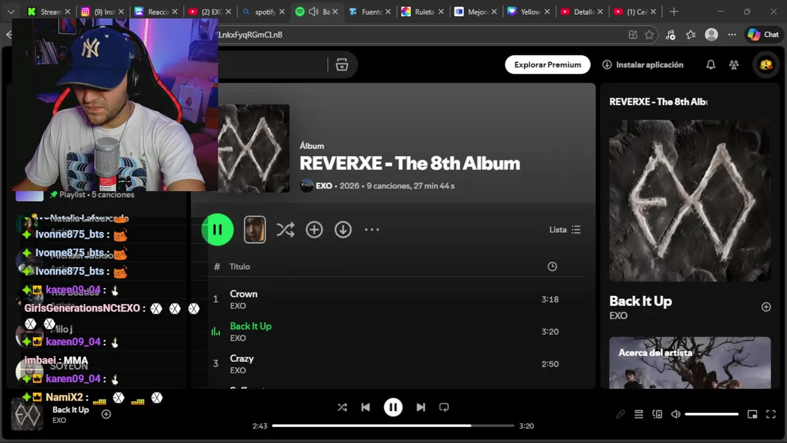Open the now playing cover thumbnail in the bottom bar
This screenshot has width=787, height=443.
point(27,413)
